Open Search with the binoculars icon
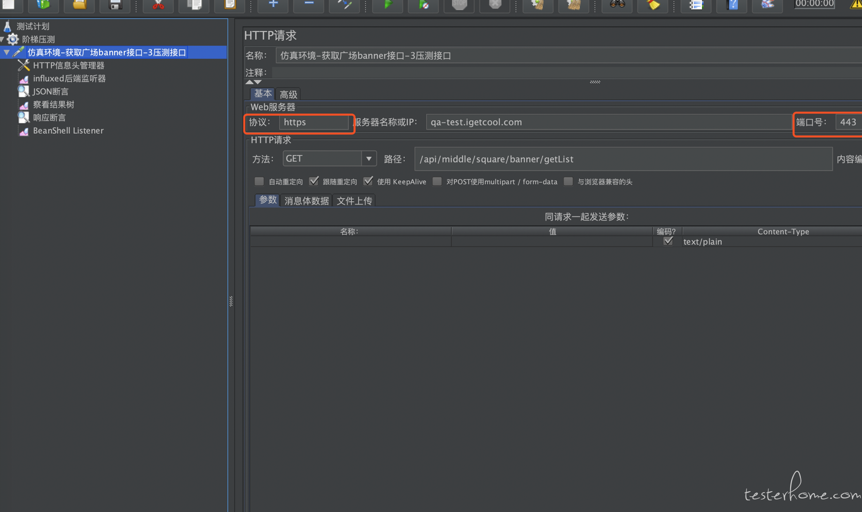 [x=617, y=4]
